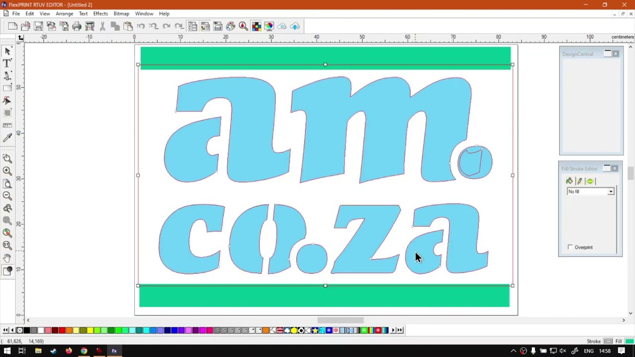635x357 pixels.
Task: Open RIP and Print plotter icon
Action: click(x=90, y=26)
